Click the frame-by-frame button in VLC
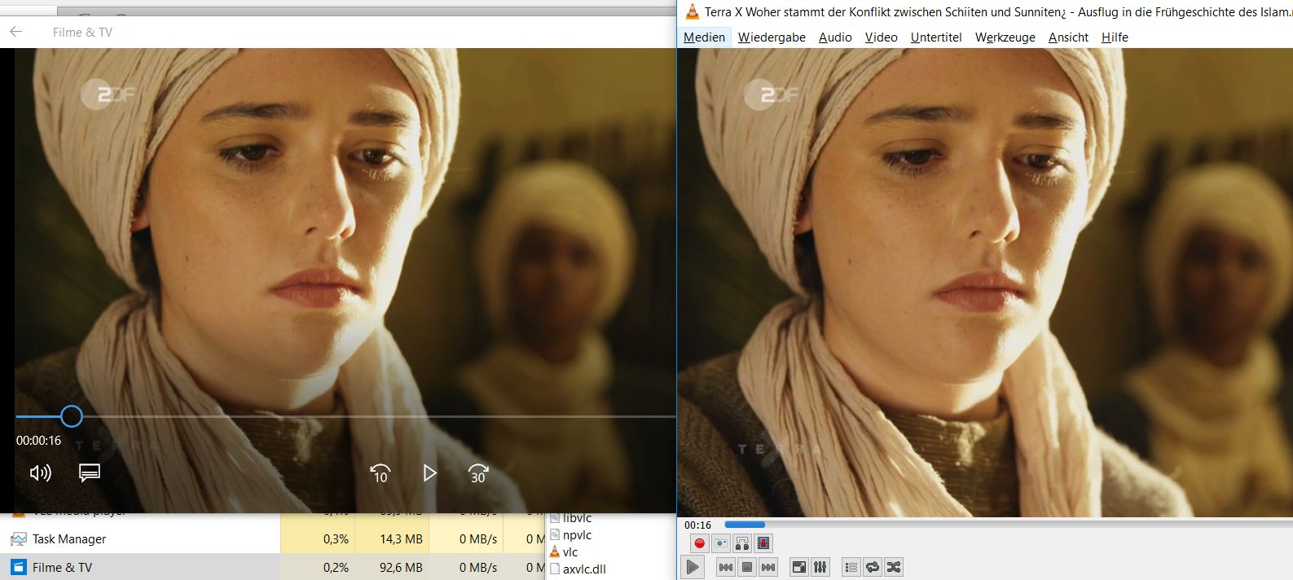This screenshot has height=580, width=1293. pyautogui.click(x=763, y=543)
